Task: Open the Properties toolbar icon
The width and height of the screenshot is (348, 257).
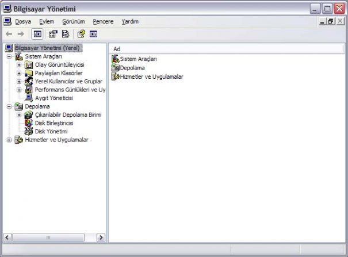Action: click(53, 34)
